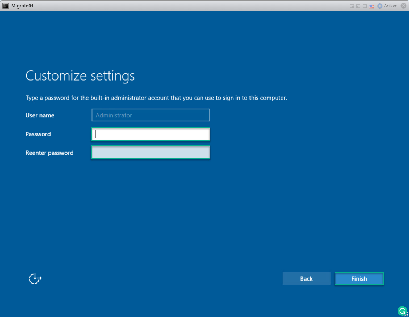Click the disabled Administrator user name field

(151, 115)
